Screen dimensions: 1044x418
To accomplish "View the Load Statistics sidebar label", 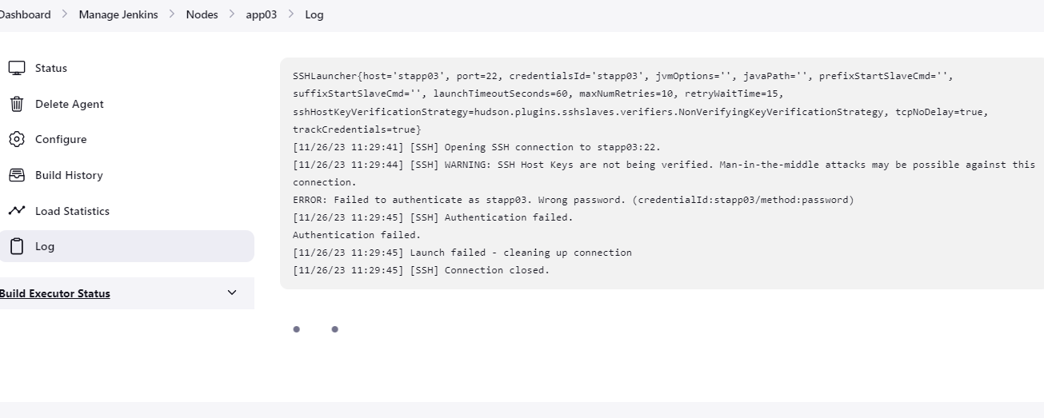I will 72,211.
